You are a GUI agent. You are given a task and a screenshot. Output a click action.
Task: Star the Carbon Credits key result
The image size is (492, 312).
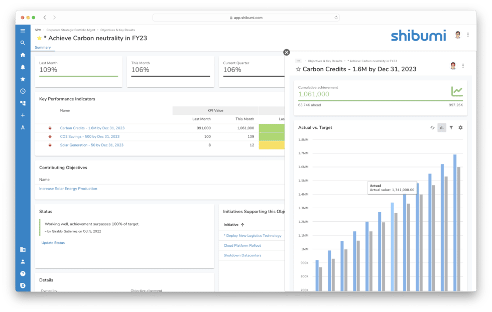coord(298,69)
